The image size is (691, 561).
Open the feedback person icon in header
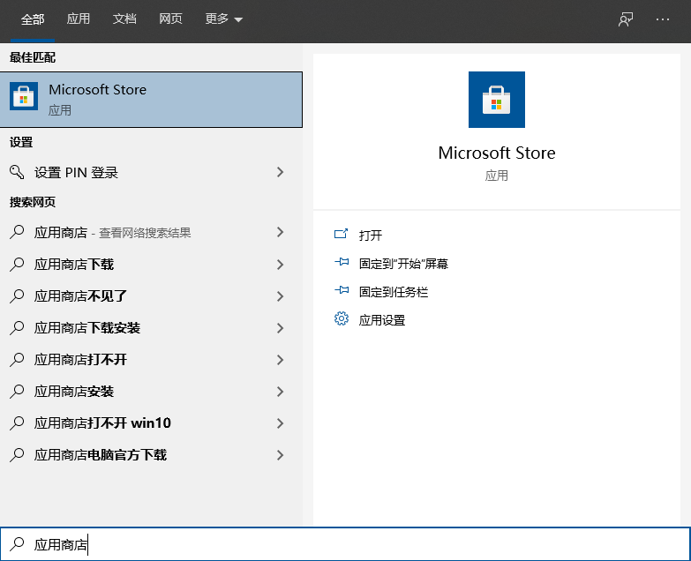(x=626, y=19)
